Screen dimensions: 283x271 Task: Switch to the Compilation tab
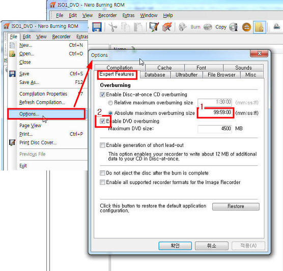tap(120, 68)
